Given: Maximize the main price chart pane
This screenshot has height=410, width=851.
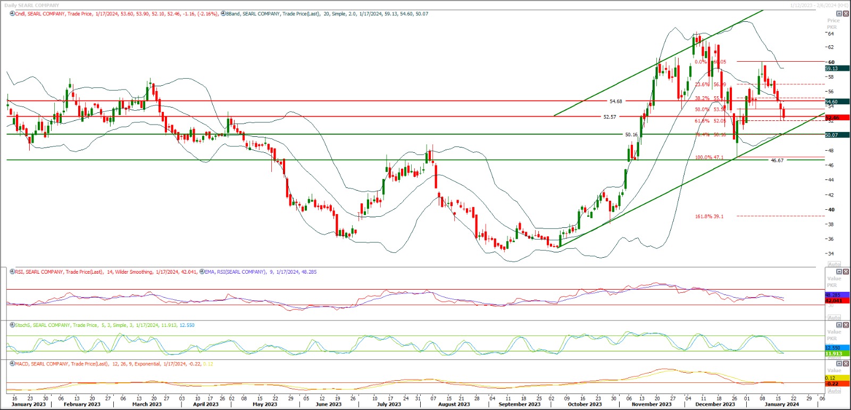Looking at the screenshot, I should click(839, 14).
